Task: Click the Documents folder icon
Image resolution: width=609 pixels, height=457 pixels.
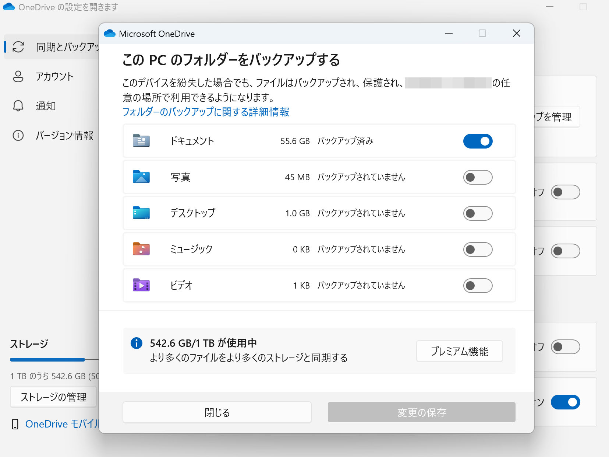Action: click(x=141, y=141)
